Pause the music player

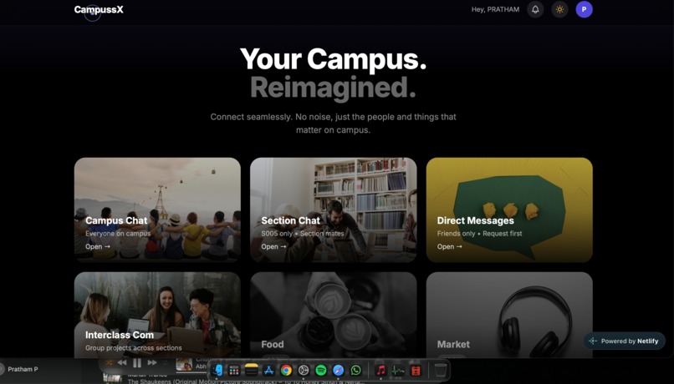(137, 363)
